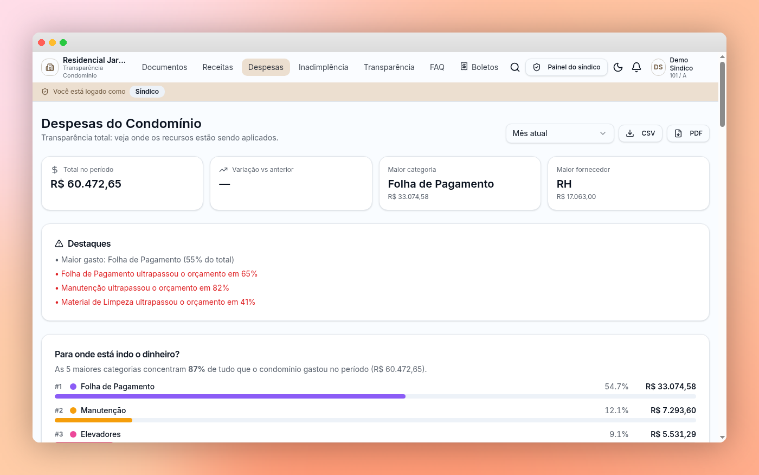
Task: Click the R$ 60.472,65 total value
Action: tap(86, 184)
